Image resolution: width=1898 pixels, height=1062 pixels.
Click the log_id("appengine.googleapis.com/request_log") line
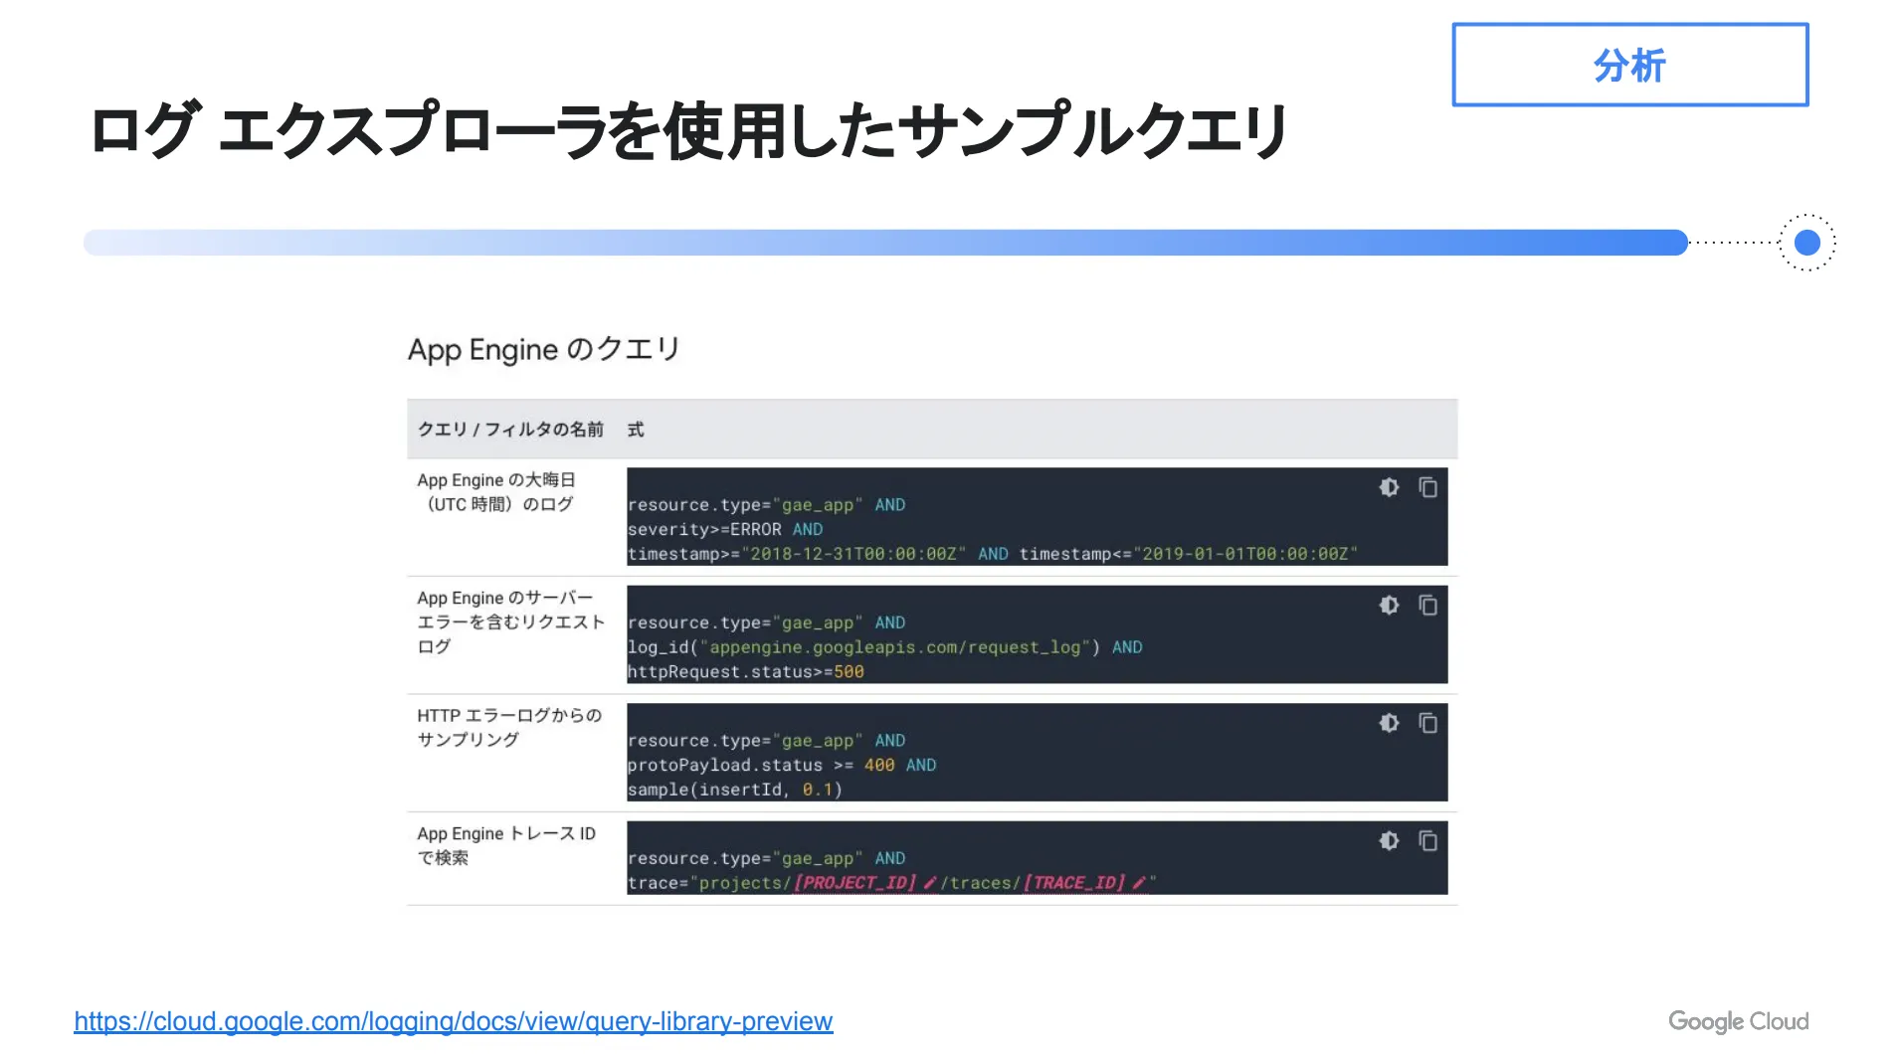[884, 647]
